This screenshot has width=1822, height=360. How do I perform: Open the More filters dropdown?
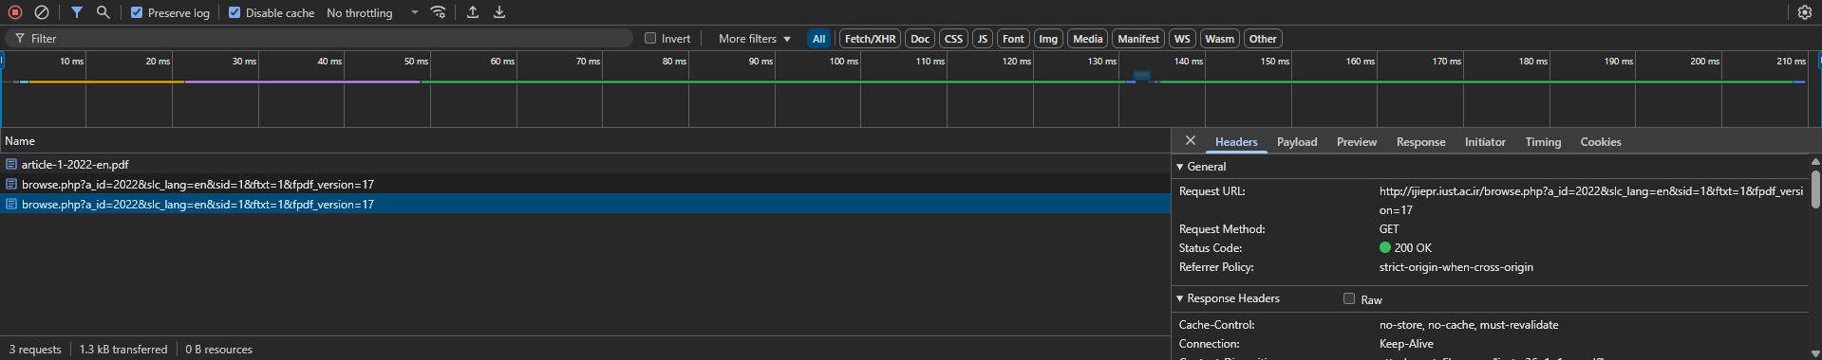click(x=754, y=39)
